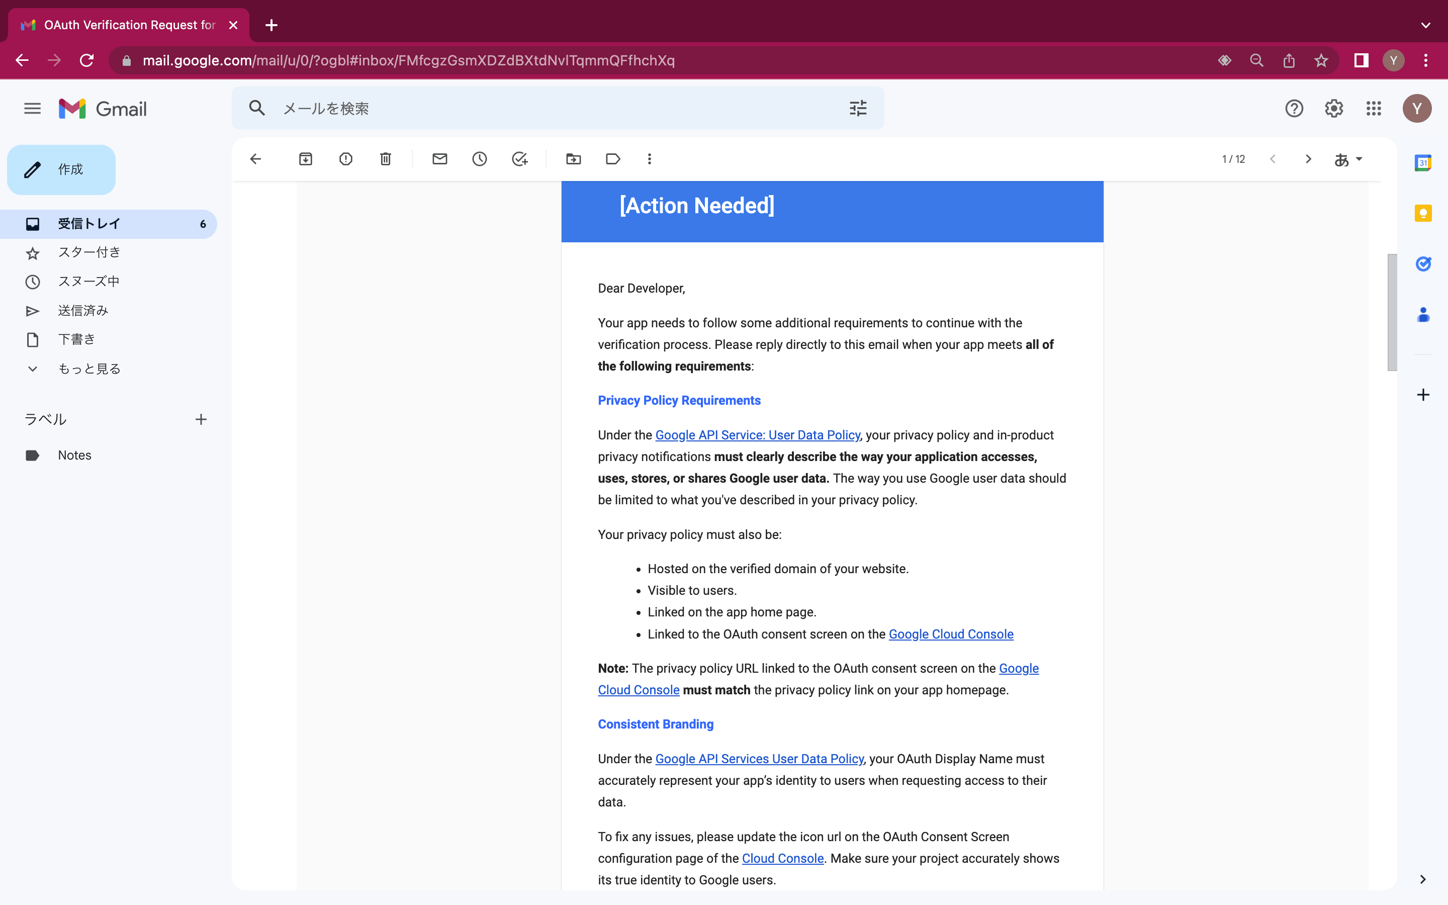Viewport: 1448px width, 905px height.
Task: Click the Consistent Branding heading
Action: coord(655,724)
